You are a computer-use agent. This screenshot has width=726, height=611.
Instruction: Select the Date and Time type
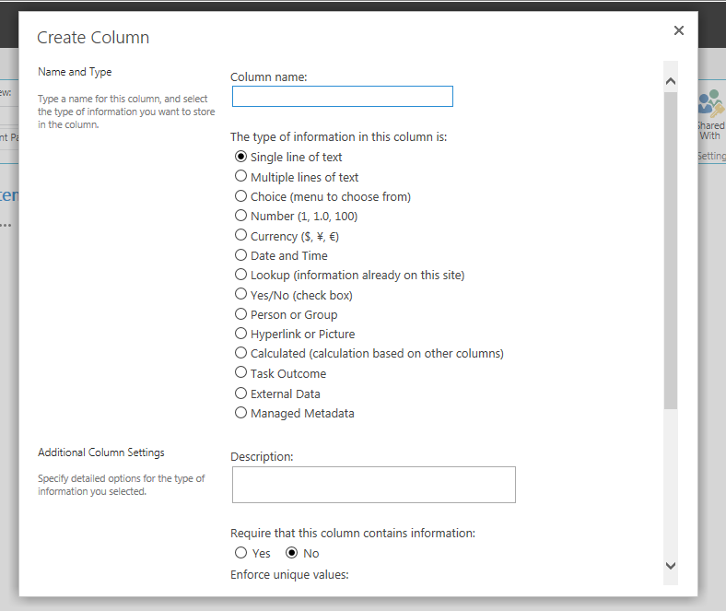pyautogui.click(x=241, y=255)
